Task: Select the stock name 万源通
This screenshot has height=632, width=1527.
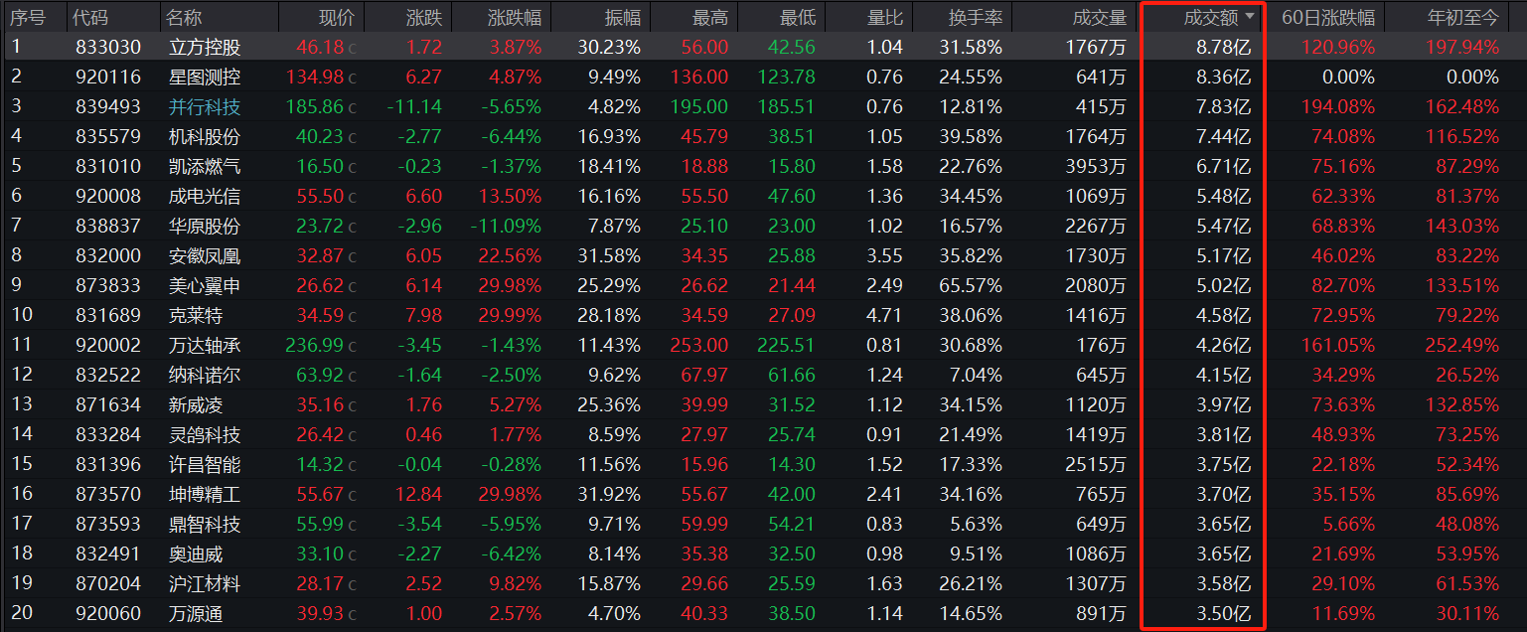Action: click(x=196, y=613)
